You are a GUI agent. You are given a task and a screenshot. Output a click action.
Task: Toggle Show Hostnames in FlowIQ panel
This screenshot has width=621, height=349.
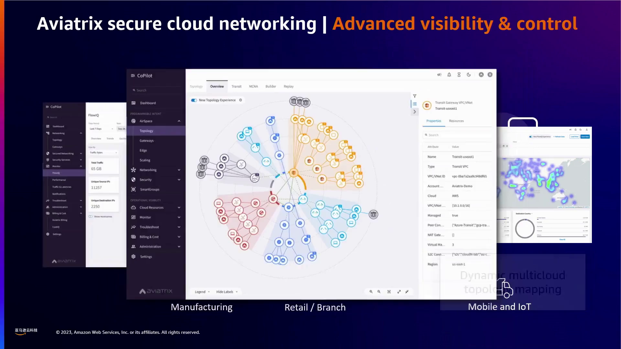click(91, 217)
